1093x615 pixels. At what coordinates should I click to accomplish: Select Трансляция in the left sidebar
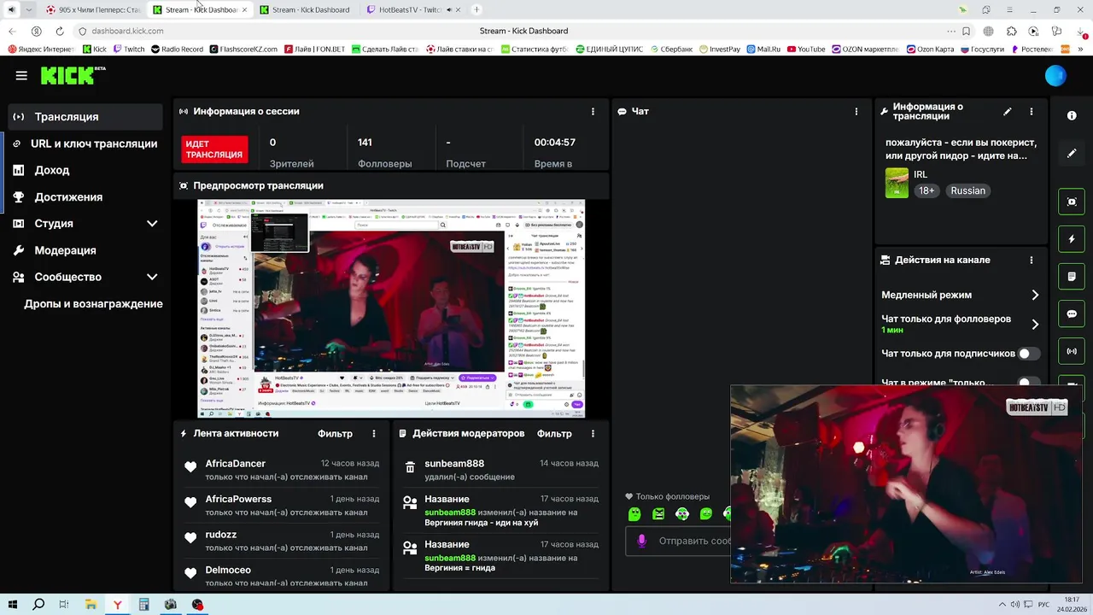tap(85, 117)
